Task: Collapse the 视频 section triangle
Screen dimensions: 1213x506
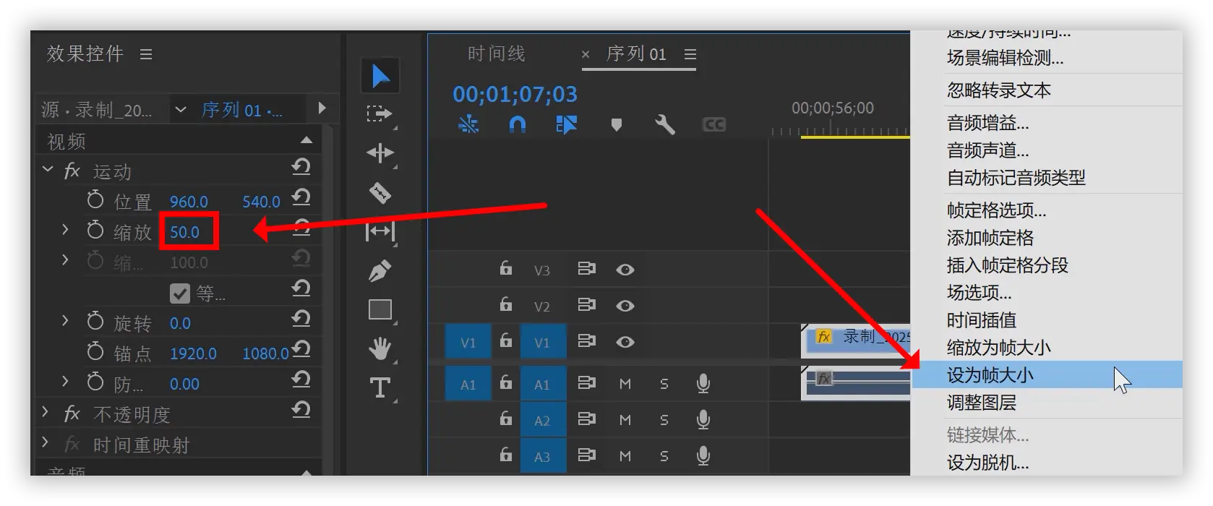Action: click(307, 140)
